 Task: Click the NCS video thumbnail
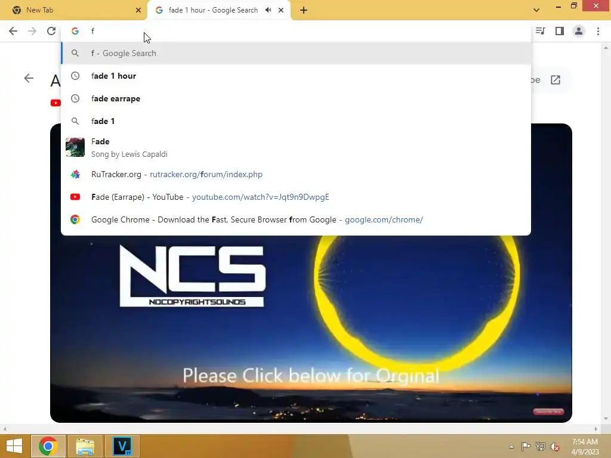pos(311,329)
